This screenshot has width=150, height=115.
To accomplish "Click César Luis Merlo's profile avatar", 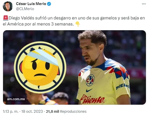I will pos(8,6).
